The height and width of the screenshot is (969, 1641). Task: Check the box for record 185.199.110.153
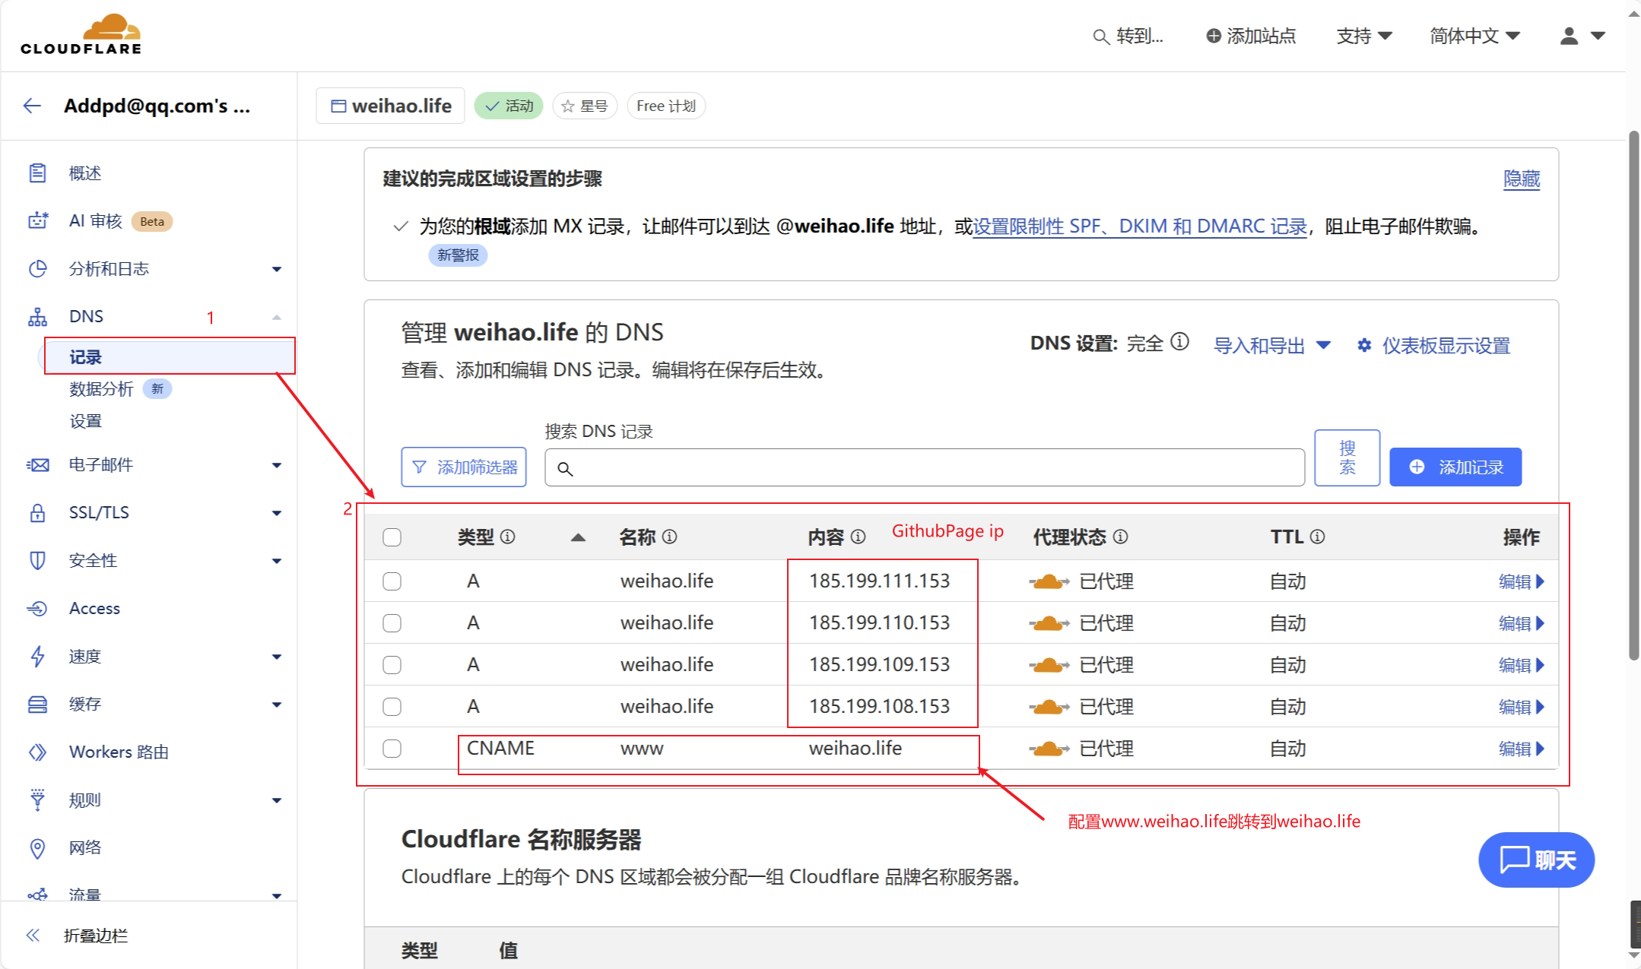[392, 623]
